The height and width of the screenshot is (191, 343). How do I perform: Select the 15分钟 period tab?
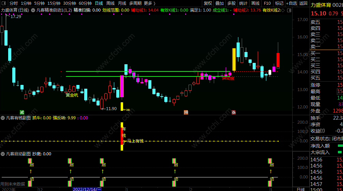(54, 3)
